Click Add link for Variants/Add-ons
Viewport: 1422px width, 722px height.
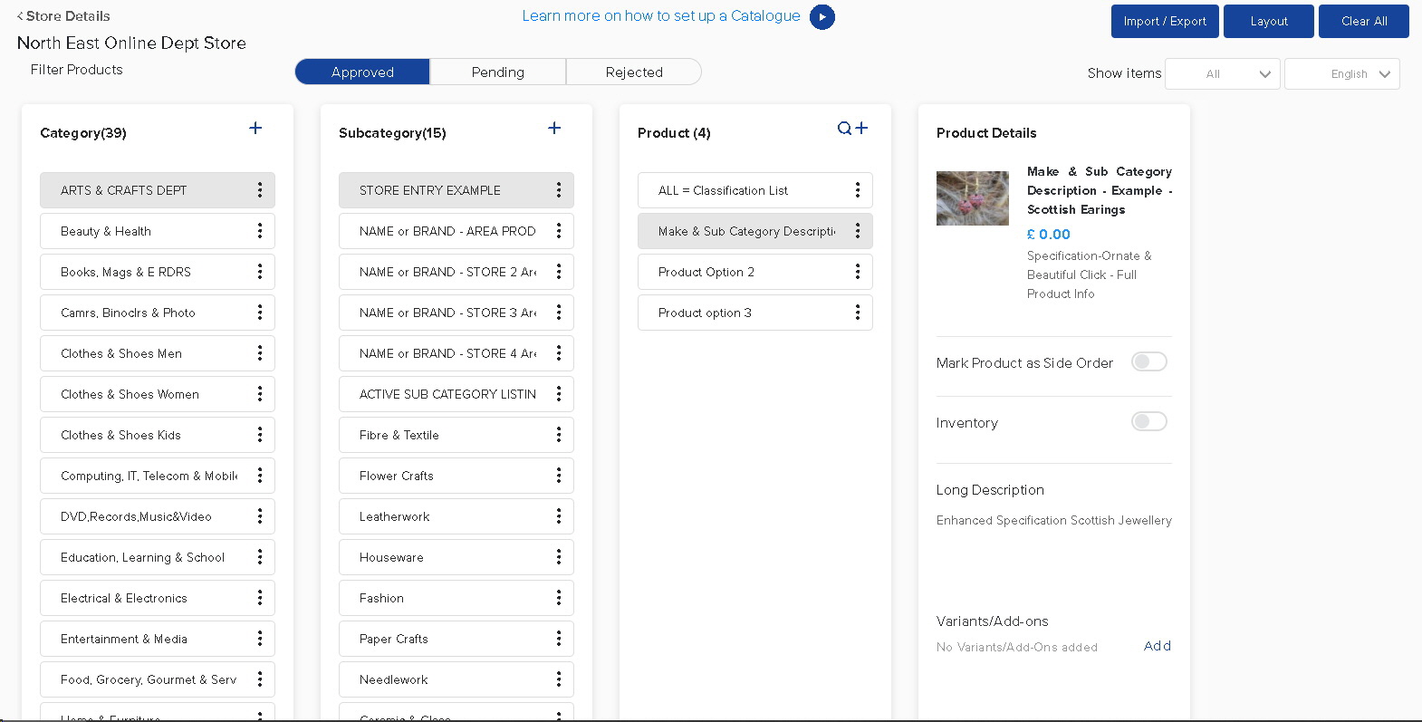(x=1157, y=646)
